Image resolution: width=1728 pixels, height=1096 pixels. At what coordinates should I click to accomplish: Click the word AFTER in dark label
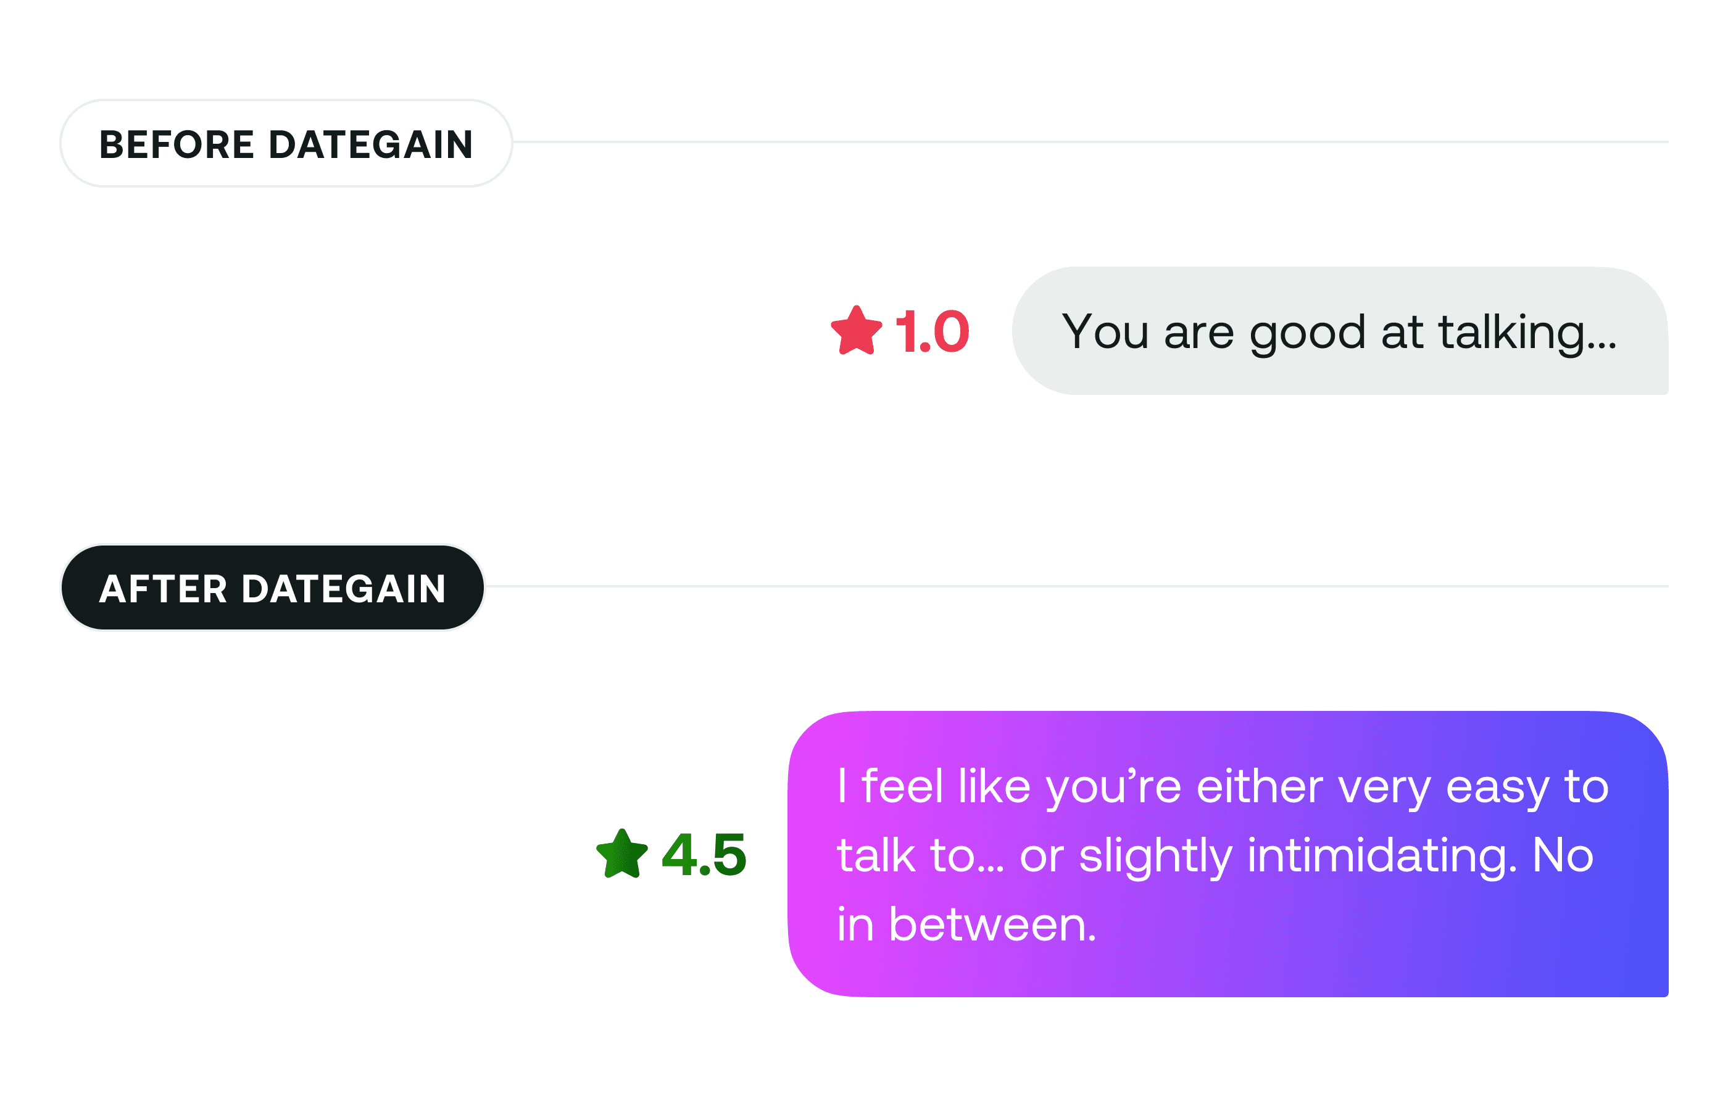163,589
